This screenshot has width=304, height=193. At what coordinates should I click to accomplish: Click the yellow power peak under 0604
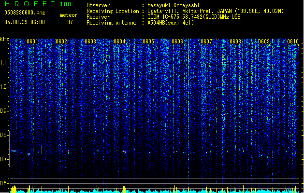(x=124, y=189)
